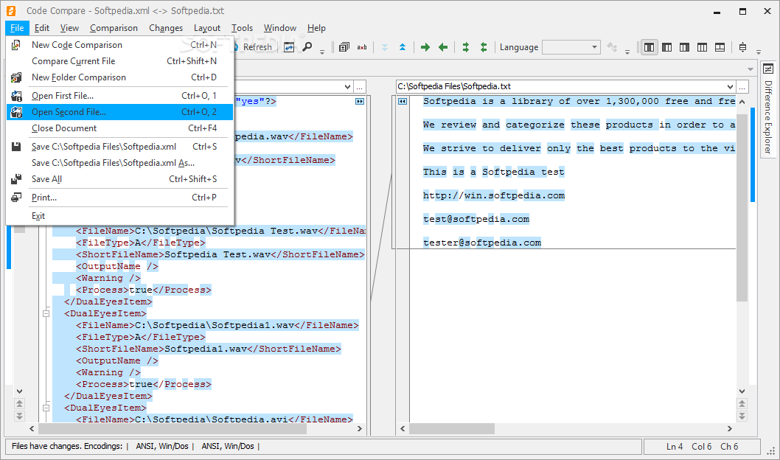This screenshot has height=460, width=780.
Task: Click the green right arrow copy icon
Action: (425, 47)
